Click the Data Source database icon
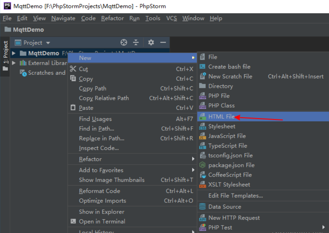The width and height of the screenshot is (329, 233). tap(202, 207)
